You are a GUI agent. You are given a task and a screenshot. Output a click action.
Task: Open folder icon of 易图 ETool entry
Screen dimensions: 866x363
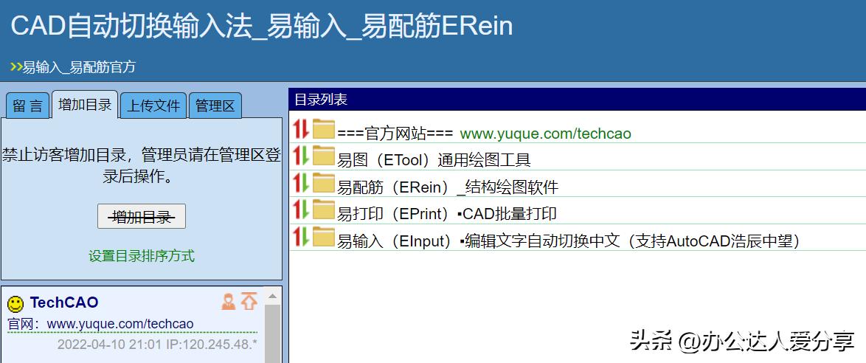click(324, 155)
